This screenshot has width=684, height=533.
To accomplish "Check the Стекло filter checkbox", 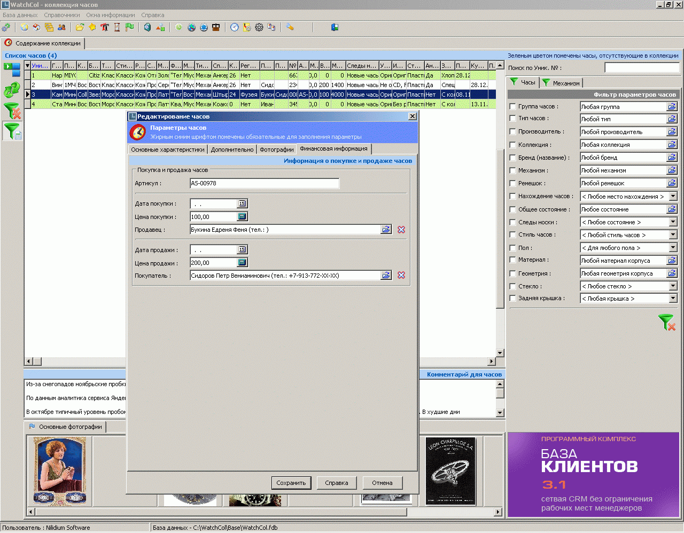I will (x=513, y=287).
